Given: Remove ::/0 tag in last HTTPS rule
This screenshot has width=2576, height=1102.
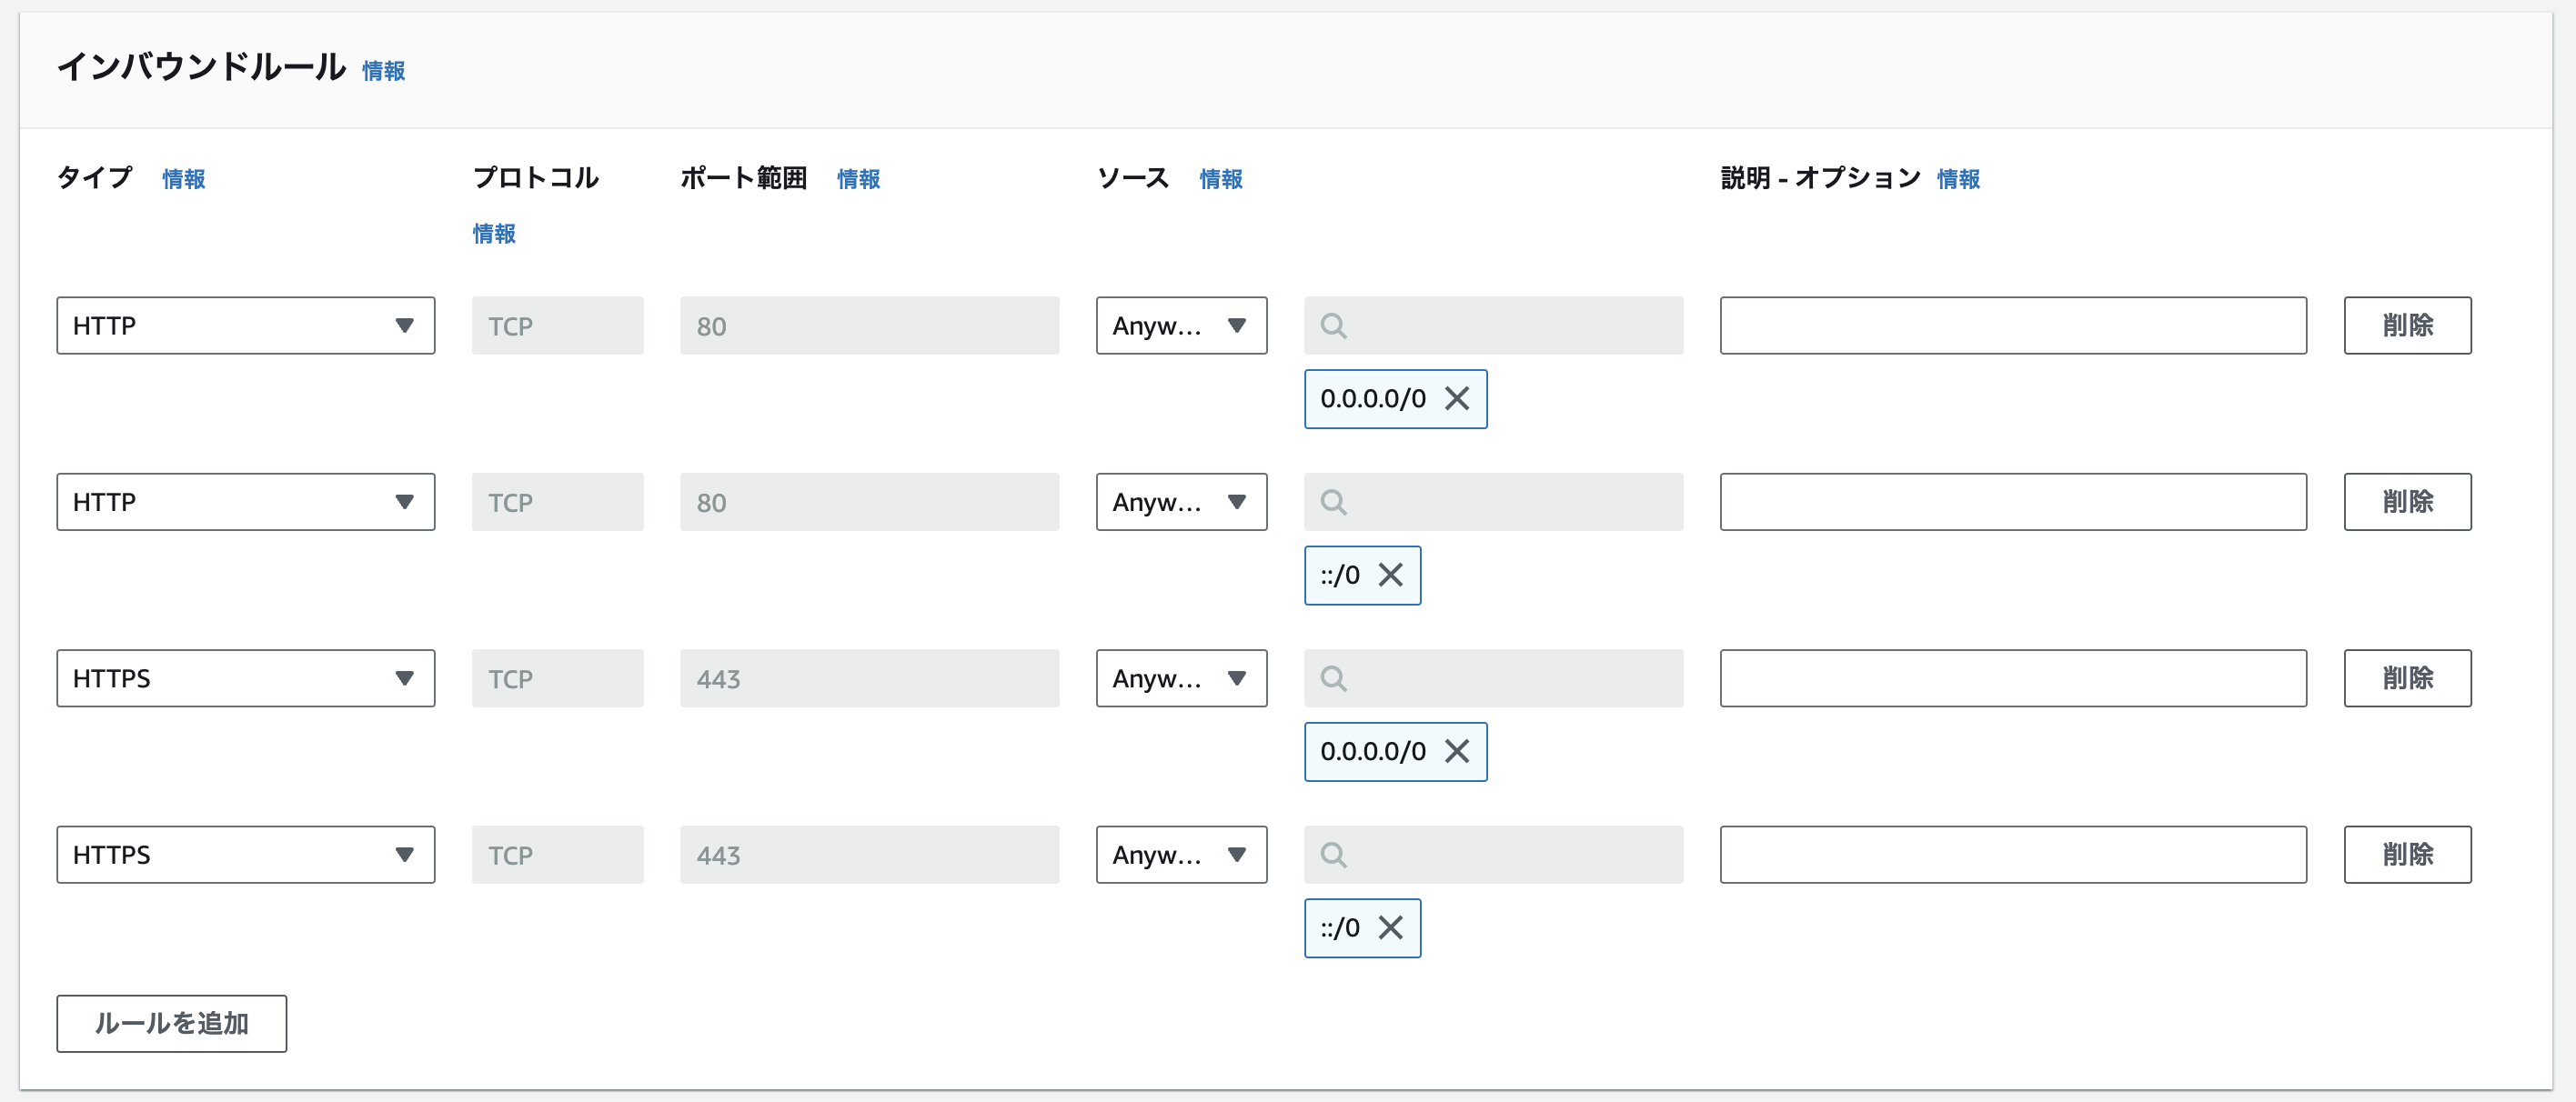Looking at the screenshot, I should coord(1391,928).
